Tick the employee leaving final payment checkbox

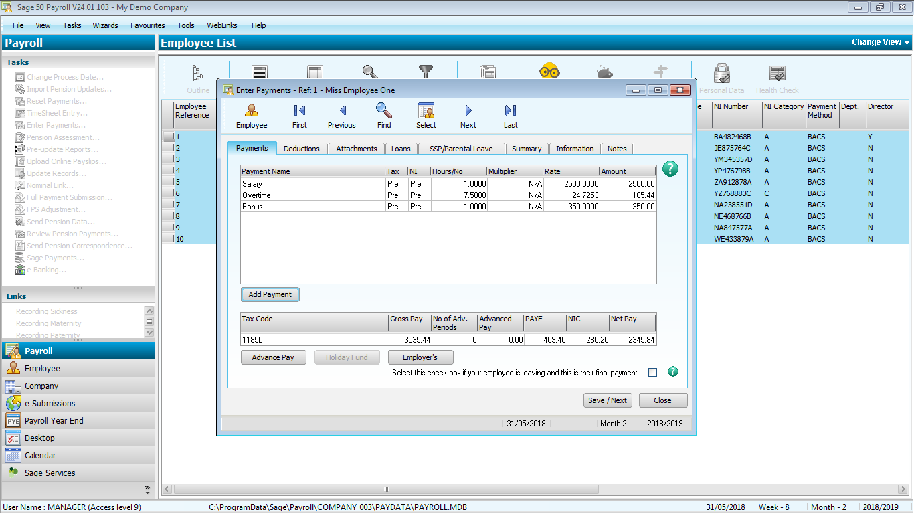[652, 372]
